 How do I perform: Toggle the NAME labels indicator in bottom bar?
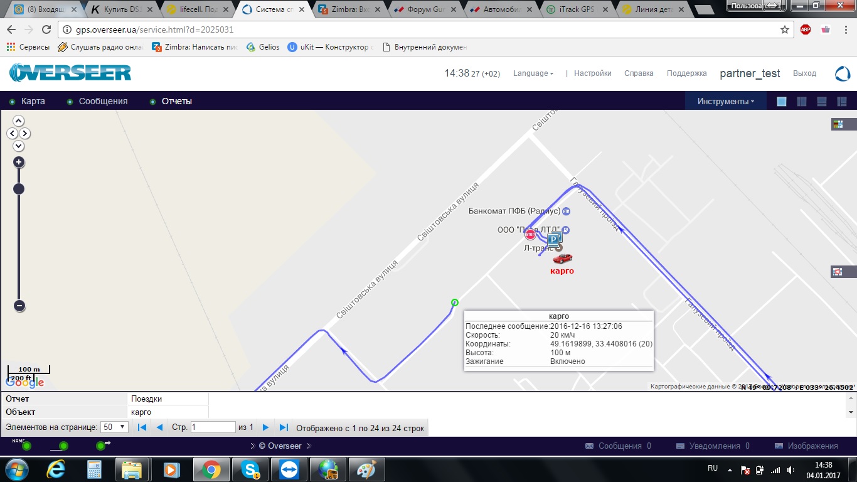[x=26, y=446]
